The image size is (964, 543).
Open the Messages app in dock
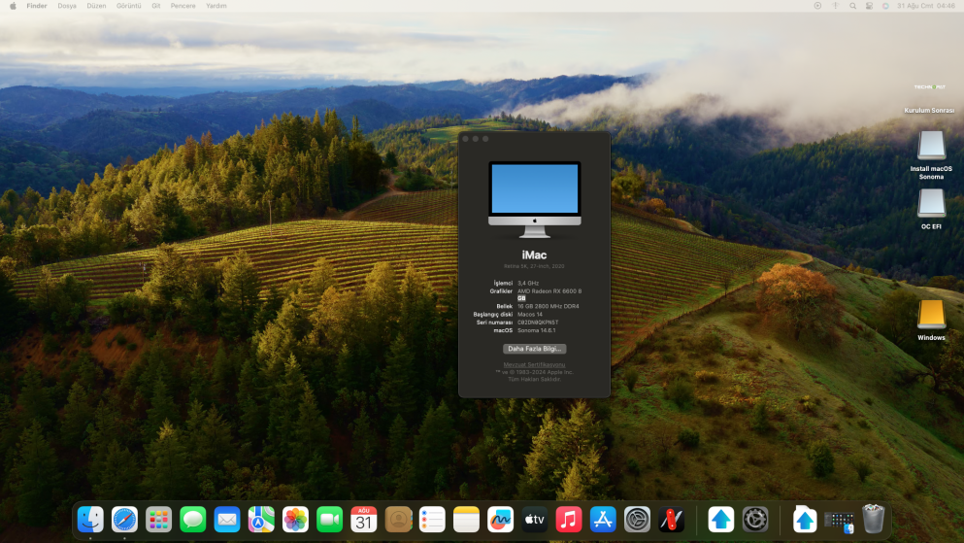(x=192, y=520)
